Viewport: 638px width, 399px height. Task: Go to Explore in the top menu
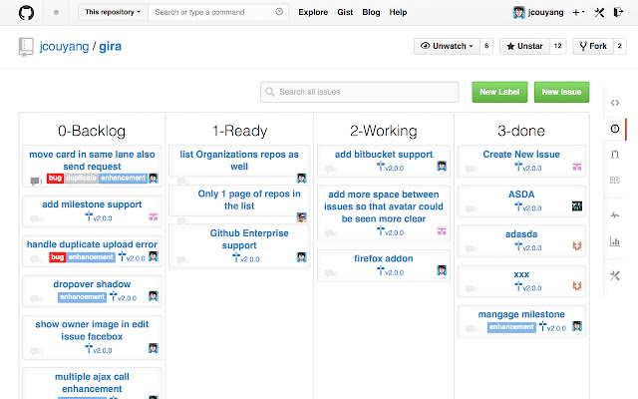coord(313,13)
